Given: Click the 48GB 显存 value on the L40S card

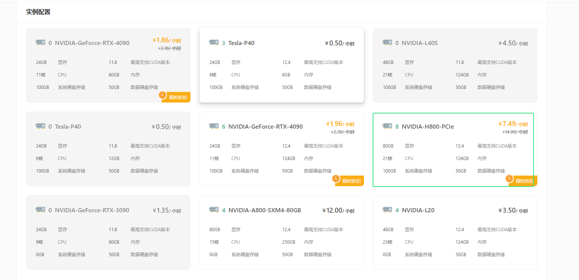Looking at the screenshot, I should (388, 62).
